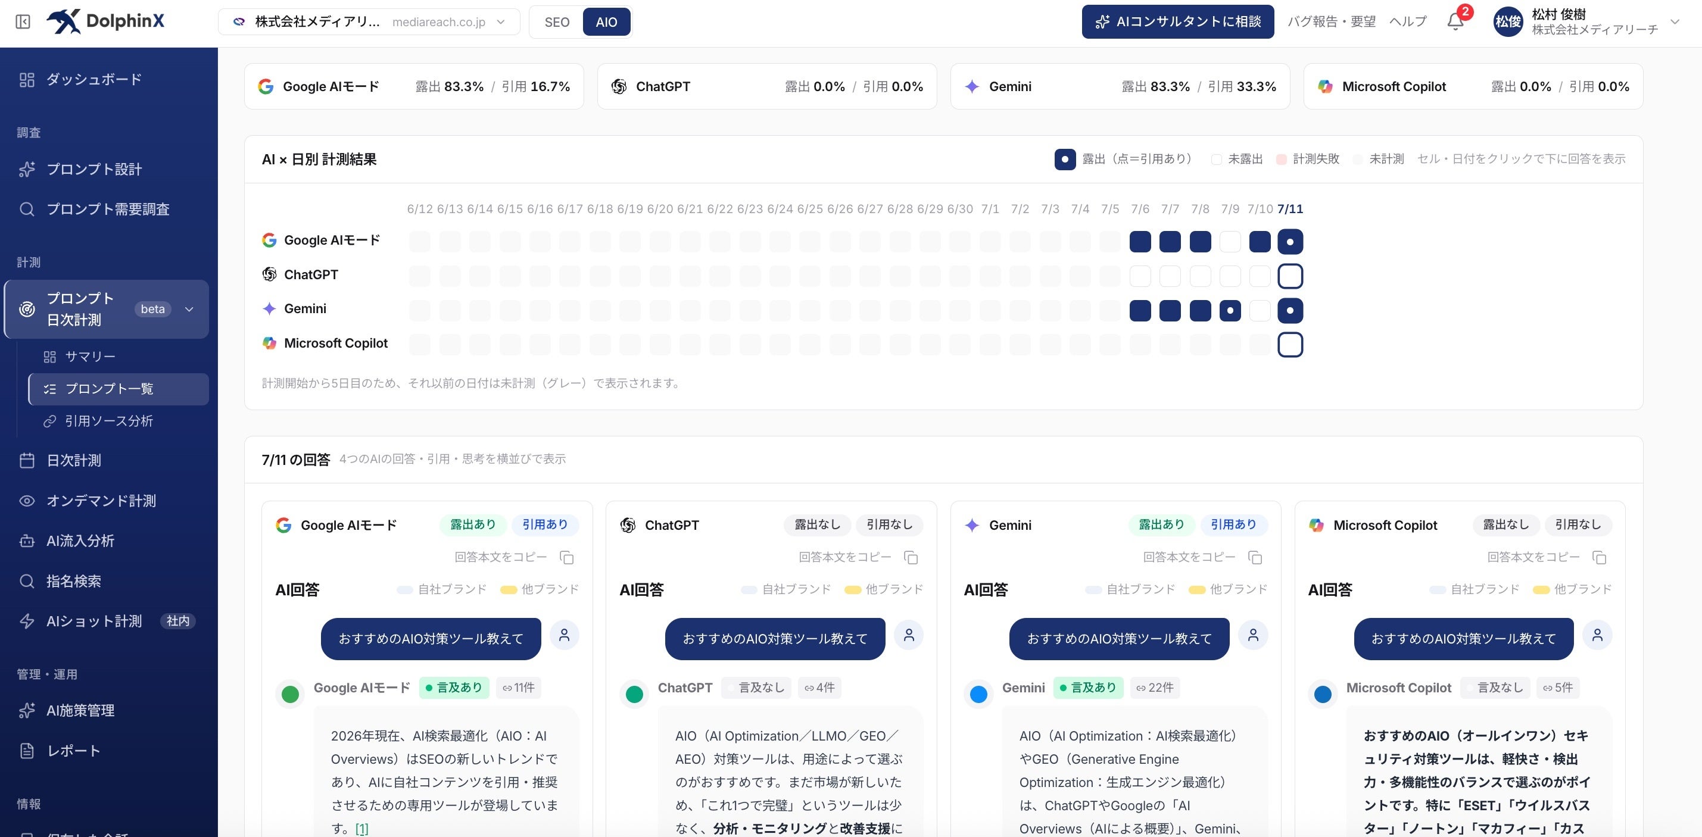Click the user icon beside Google AIモード prompt
Screen dimensions: 1702x837
[564, 636]
